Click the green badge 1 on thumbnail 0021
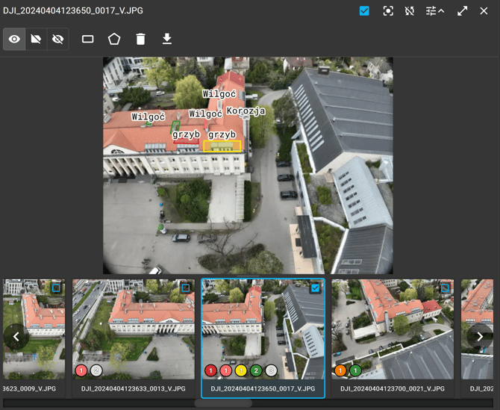 coord(355,370)
